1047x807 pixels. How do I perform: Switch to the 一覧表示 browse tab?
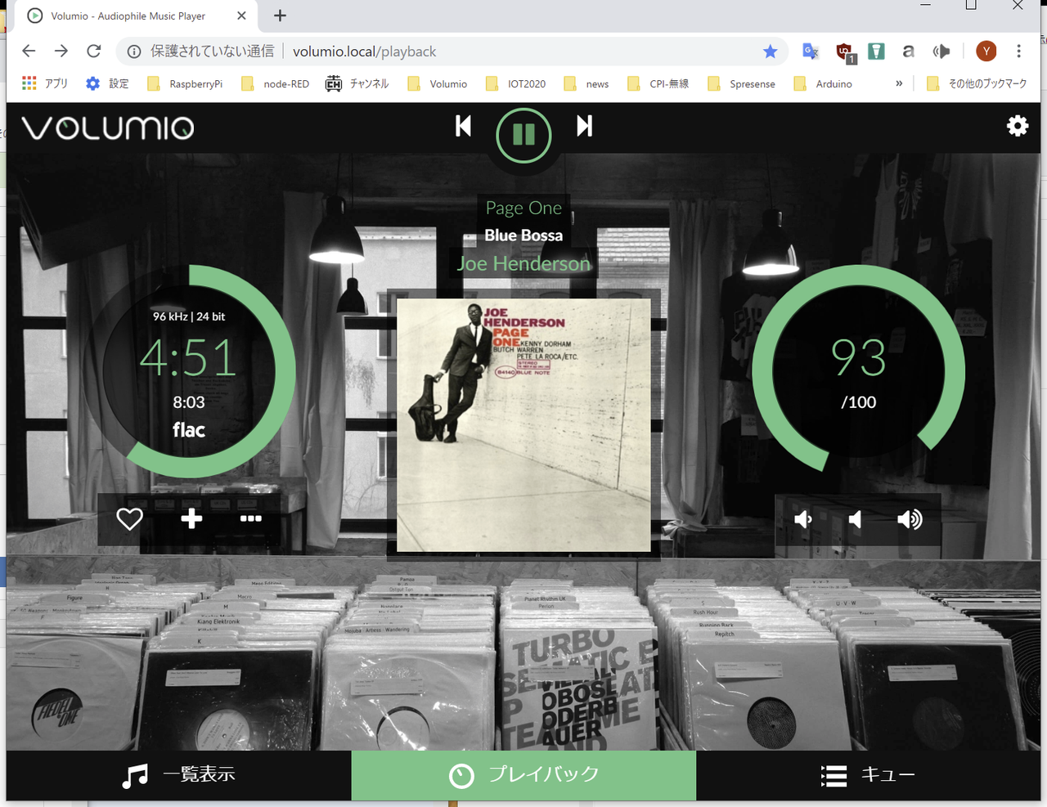pos(178,775)
